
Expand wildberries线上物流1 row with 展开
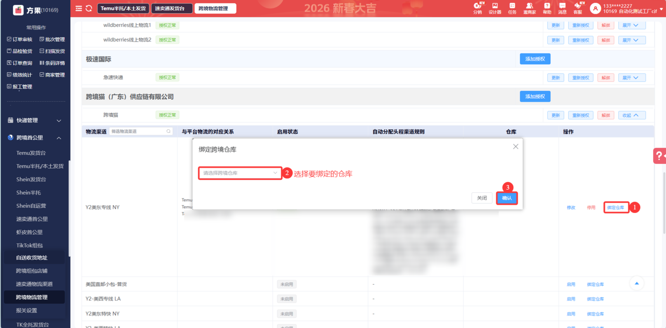631,25
